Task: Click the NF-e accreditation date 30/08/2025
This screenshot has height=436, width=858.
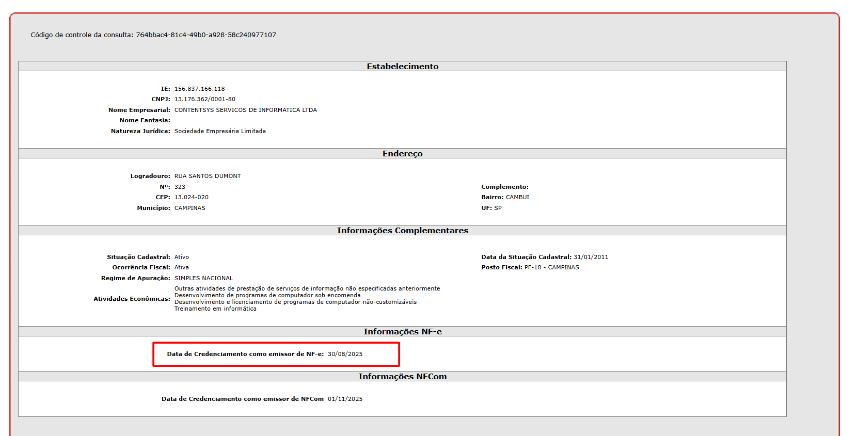Action: tap(345, 354)
